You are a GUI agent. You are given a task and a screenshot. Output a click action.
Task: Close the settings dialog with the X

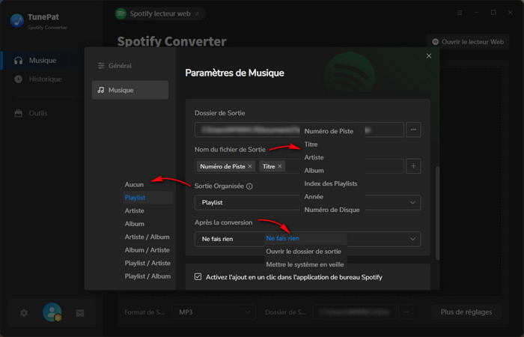point(429,55)
